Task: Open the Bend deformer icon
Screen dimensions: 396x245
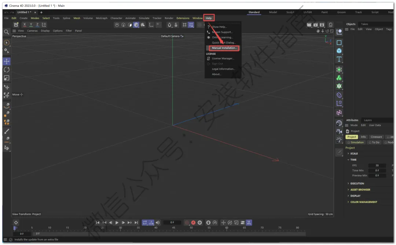Action: click(x=339, y=95)
